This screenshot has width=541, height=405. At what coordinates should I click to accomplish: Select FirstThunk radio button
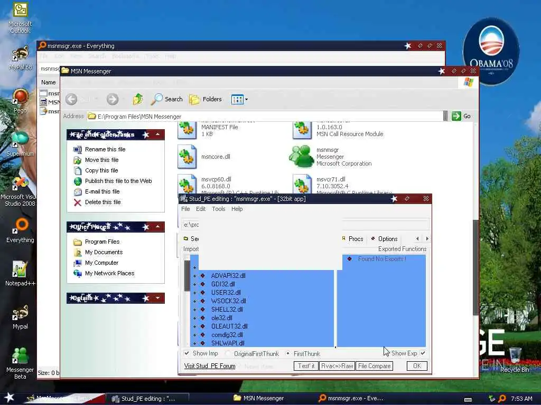click(288, 354)
